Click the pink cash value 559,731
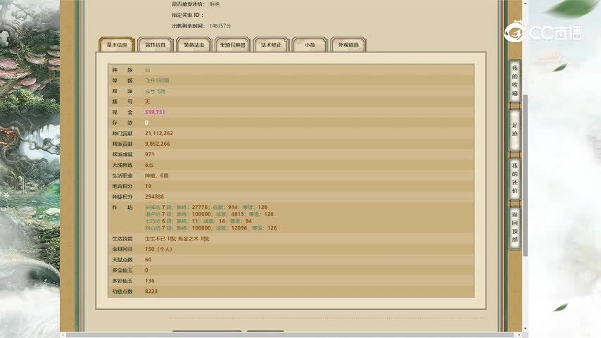The image size is (601, 338). coord(155,112)
